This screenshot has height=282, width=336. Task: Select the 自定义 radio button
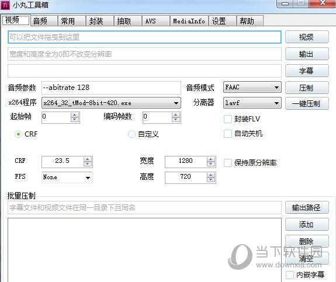coord(131,134)
